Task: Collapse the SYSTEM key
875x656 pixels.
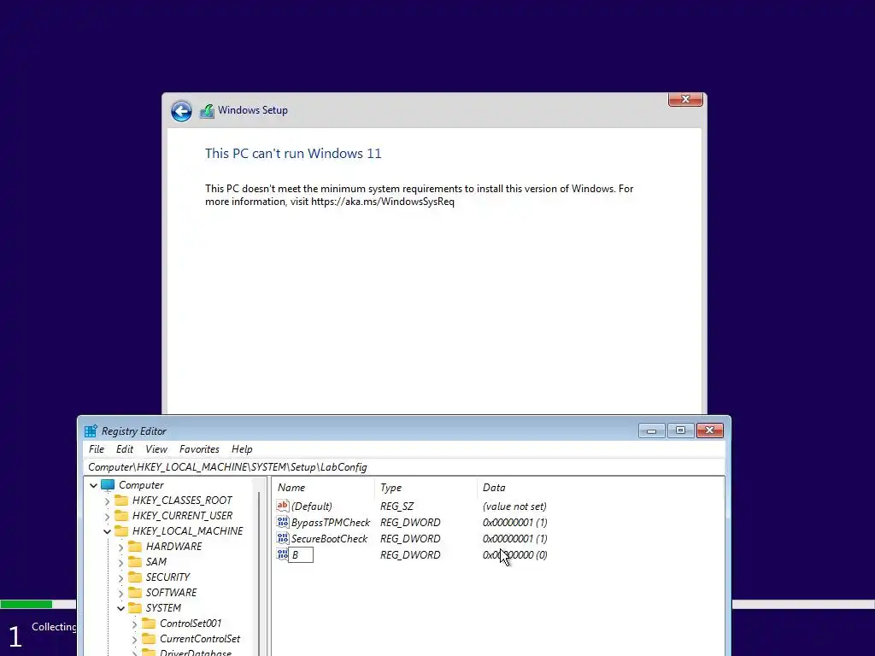Action: pos(120,608)
